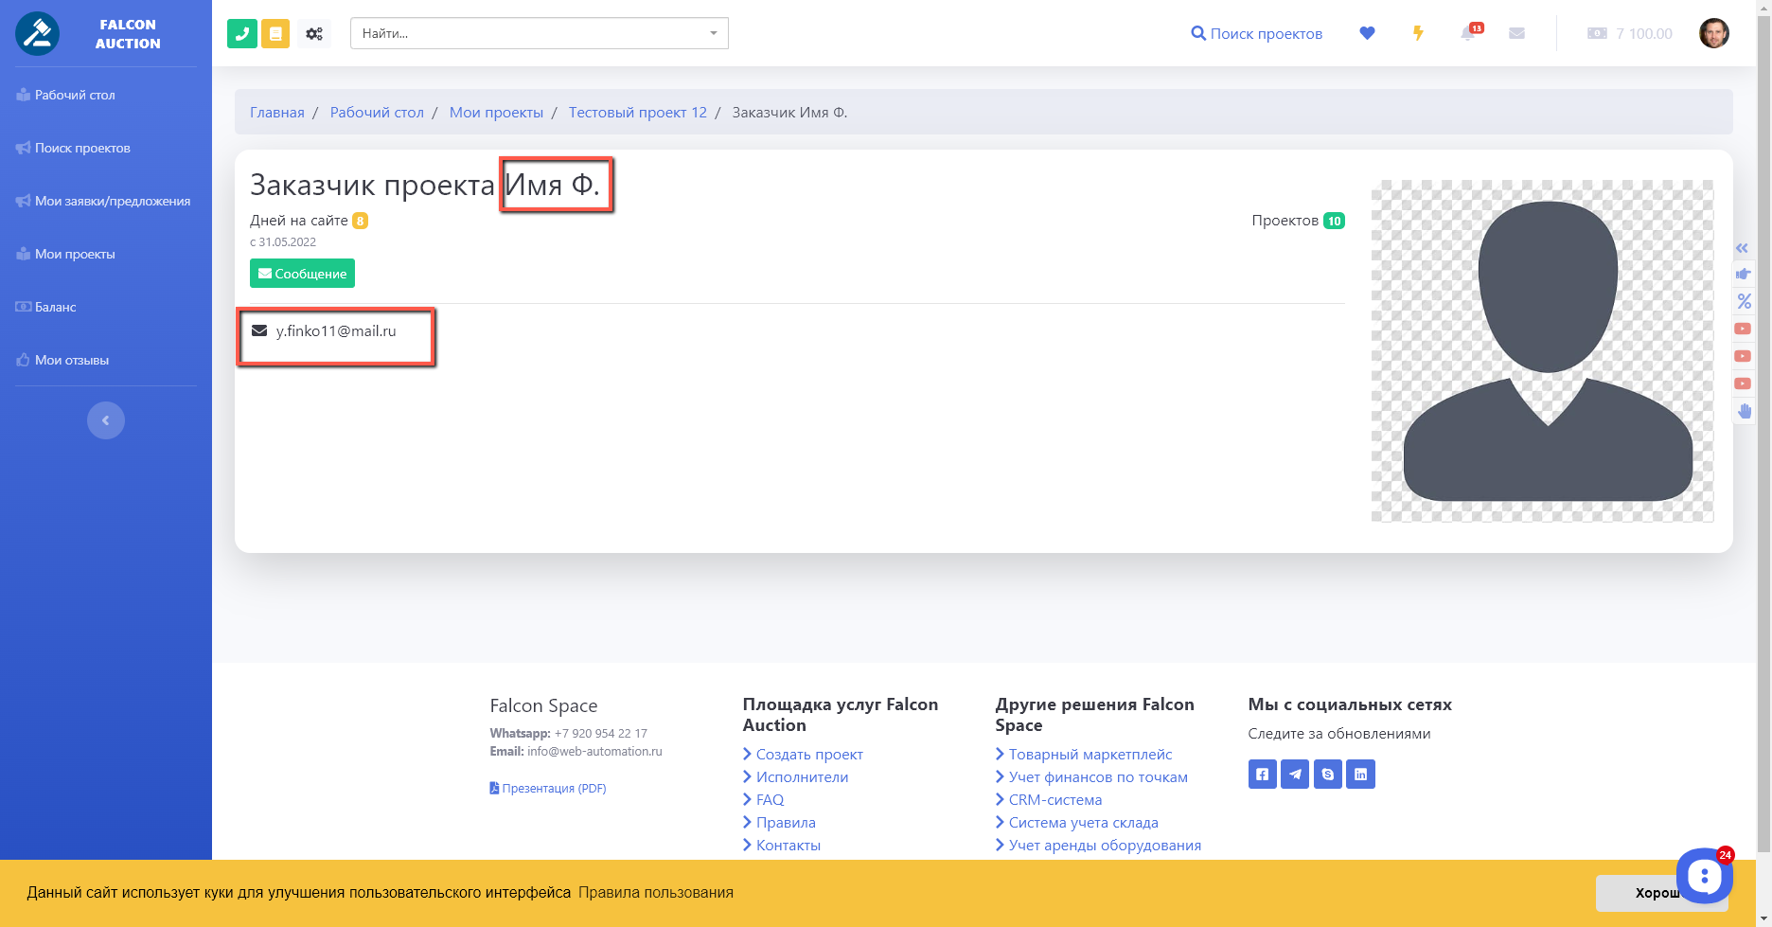This screenshot has width=1772, height=927.
Task: Click the Сообщение button
Action: coord(302,274)
